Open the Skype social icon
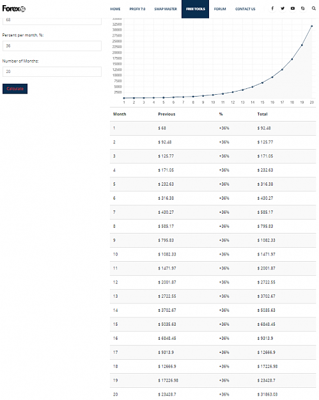 (302, 8)
